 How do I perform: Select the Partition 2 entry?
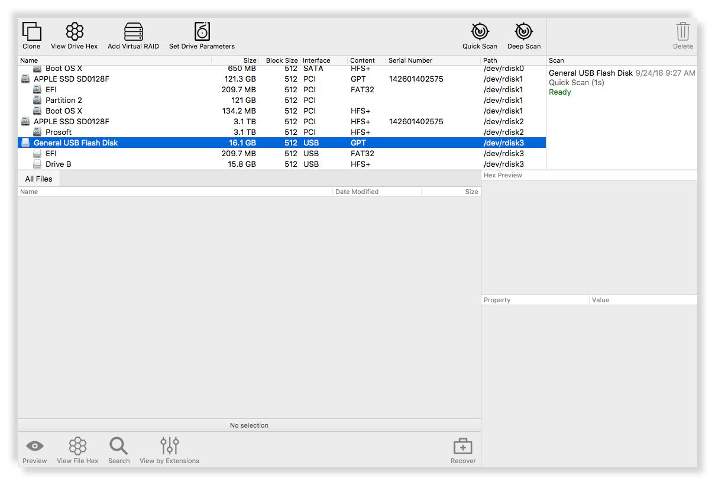[63, 100]
